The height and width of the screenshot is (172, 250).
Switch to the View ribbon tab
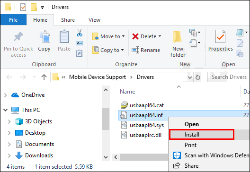click(x=94, y=20)
